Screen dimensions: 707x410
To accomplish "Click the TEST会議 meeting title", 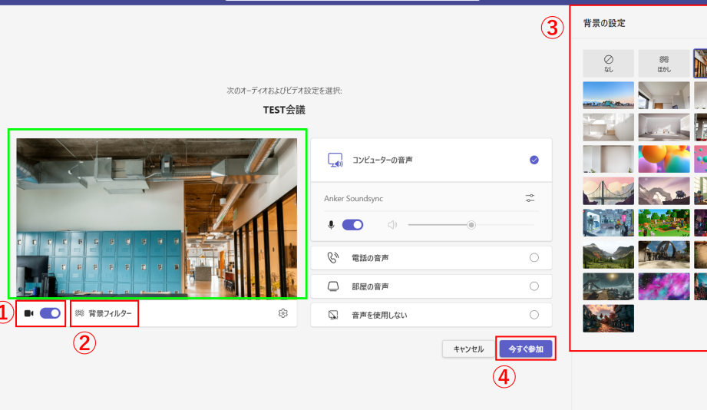I will pos(284,110).
